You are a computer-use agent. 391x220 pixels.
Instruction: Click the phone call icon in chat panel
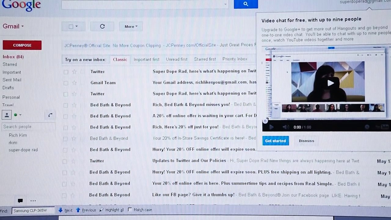pyautogui.click(x=50, y=115)
